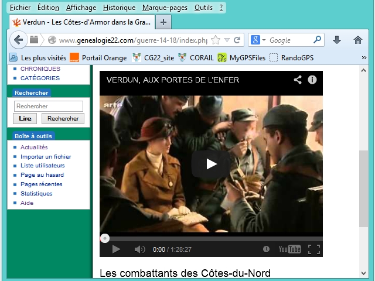Viewport: 375px width, 281px height.
Task: Open the RandoGPS bookmark
Action: tap(292, 58)
